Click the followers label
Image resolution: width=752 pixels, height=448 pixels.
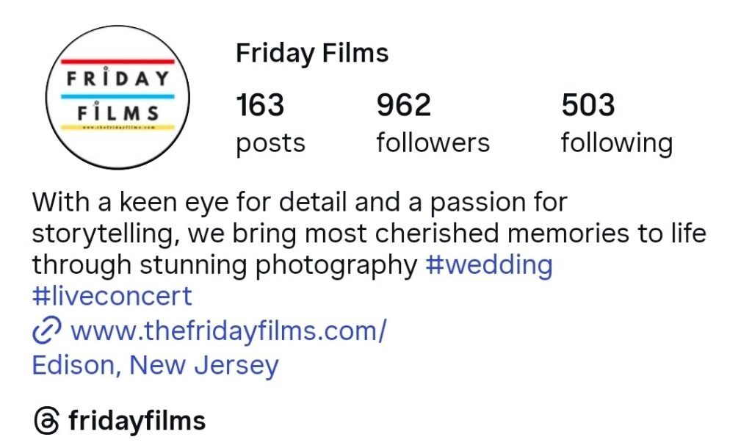(x=433, y=142)
